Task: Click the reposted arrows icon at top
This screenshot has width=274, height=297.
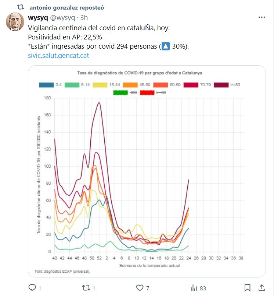Action: point(21,7)
